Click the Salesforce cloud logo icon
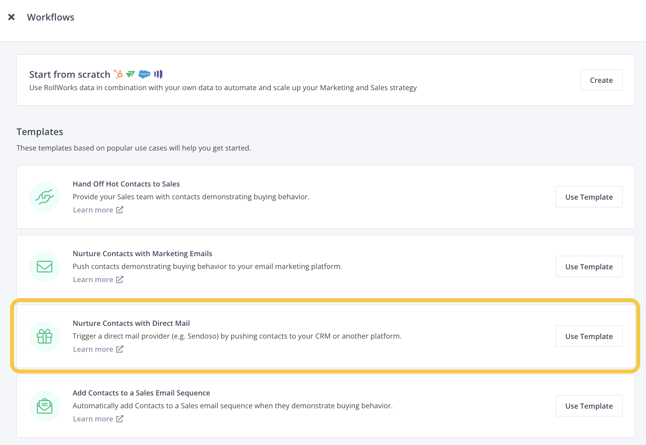 (144, 74)
